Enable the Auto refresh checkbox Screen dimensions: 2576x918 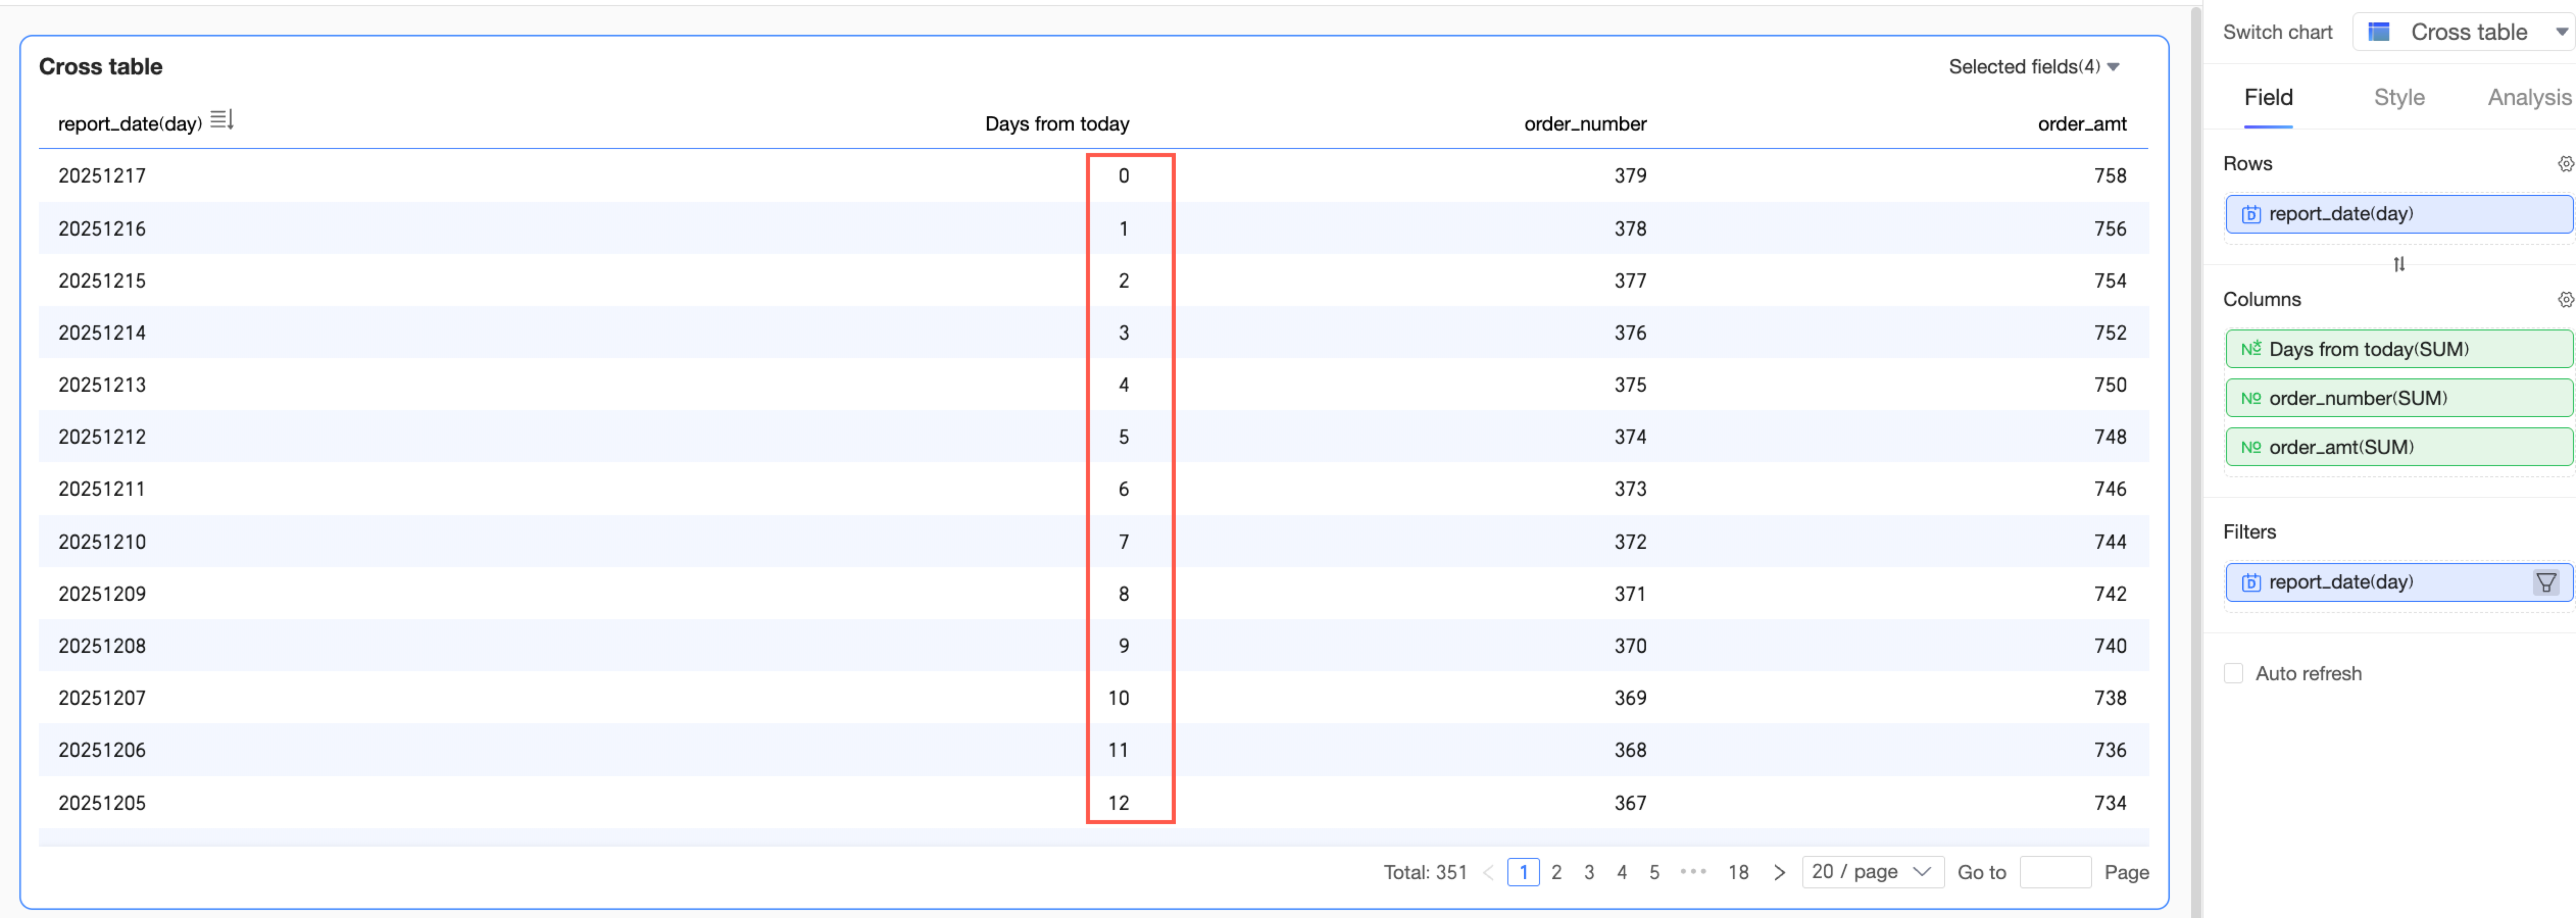(2233, 674)
